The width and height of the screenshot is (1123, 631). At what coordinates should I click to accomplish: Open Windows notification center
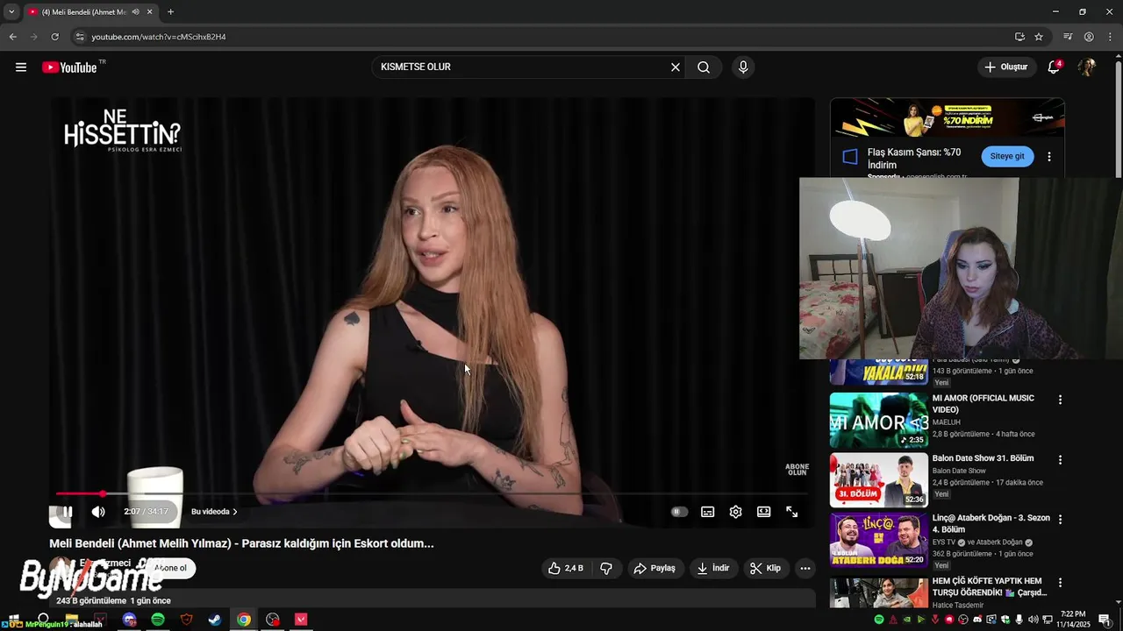(1105, 620)
